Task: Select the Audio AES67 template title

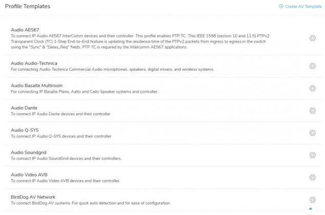Action: pyautogui.click(x=25, y=30)
